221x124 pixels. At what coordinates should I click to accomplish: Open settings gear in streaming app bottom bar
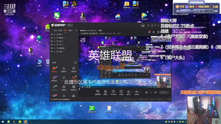pos(156,92)
